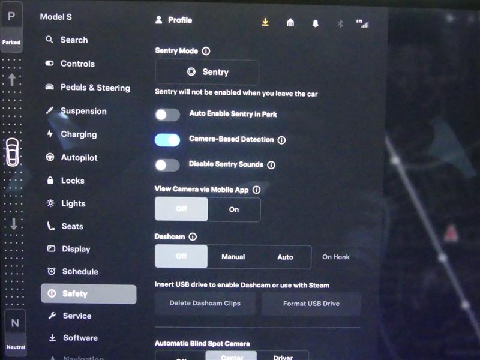480x360 pixels.
Task: Select Park gear on the shifter strip
Action: [x=11, y=26]
